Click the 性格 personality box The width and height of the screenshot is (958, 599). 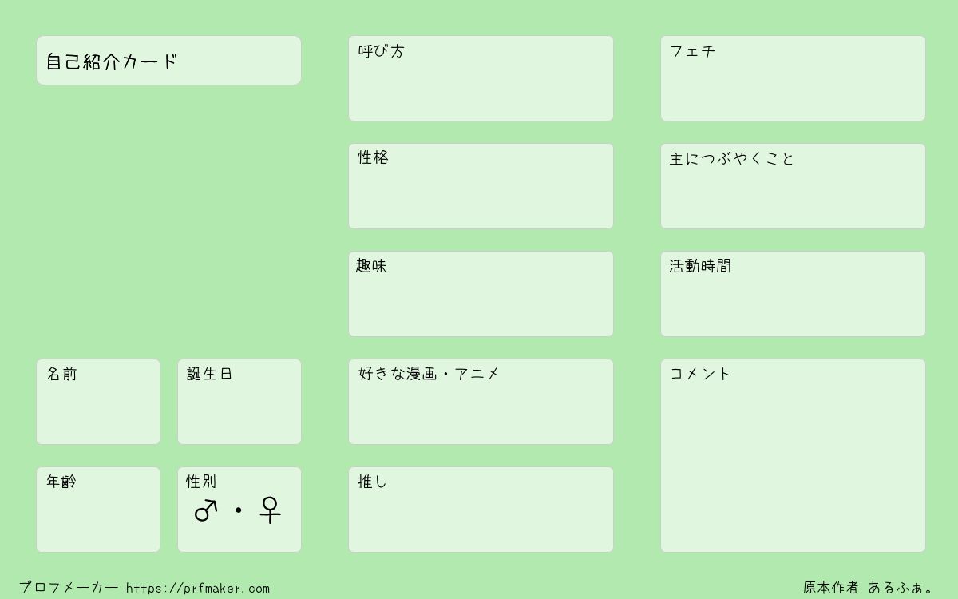(481, 186)
